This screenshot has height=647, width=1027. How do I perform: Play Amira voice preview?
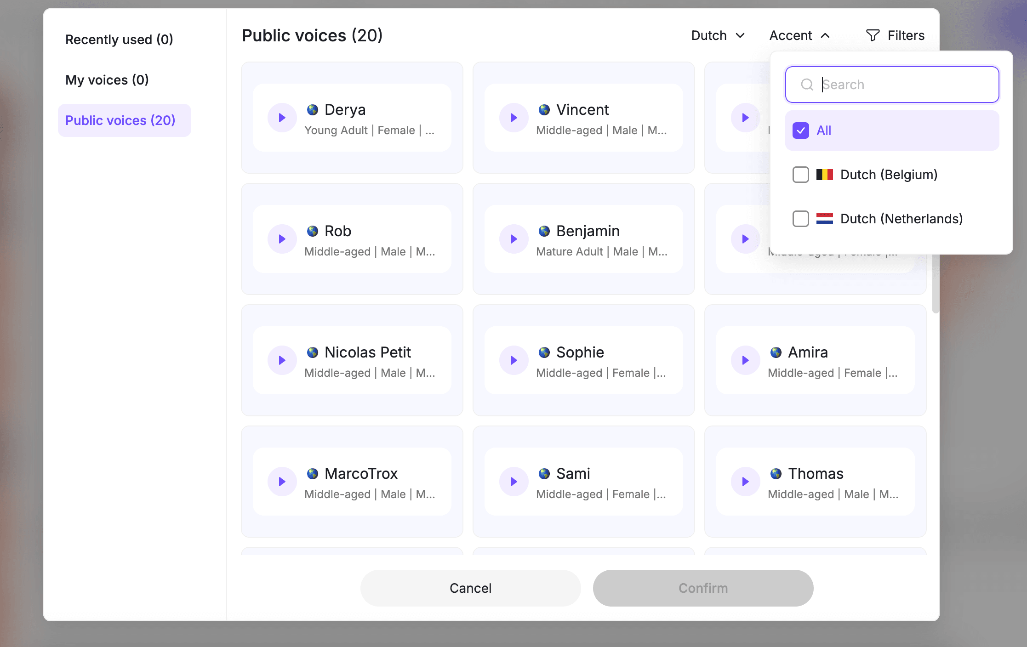pyautogui.click(x=745, y=360)
